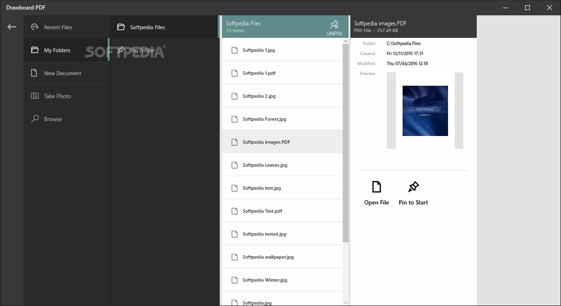Open Browse in the sidebar
The image size is (561, 306).
(67, 119)
